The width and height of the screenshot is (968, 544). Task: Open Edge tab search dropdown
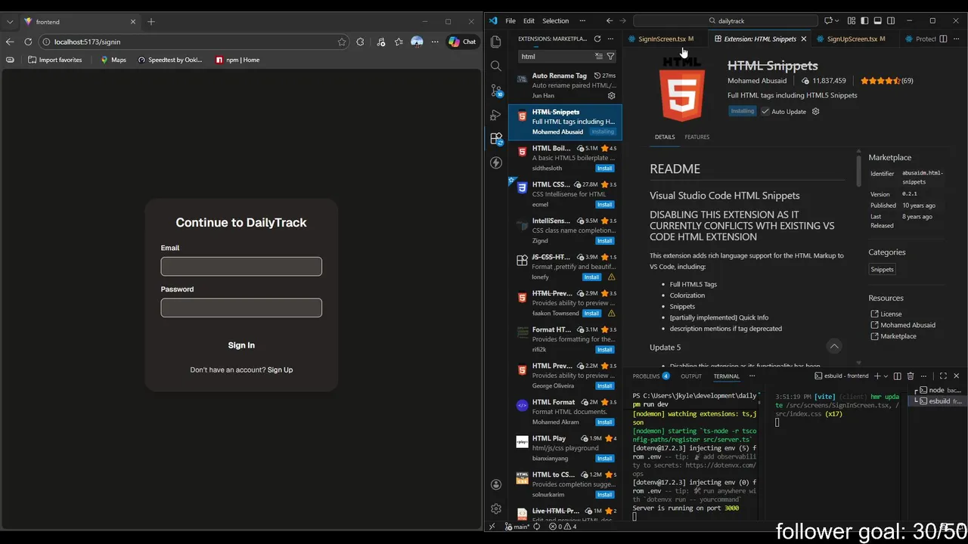[10, 22]
